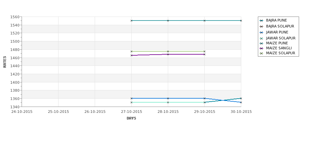Click the DAYS axis title
The image size is (324, 142).
click(x=131, y=118)
